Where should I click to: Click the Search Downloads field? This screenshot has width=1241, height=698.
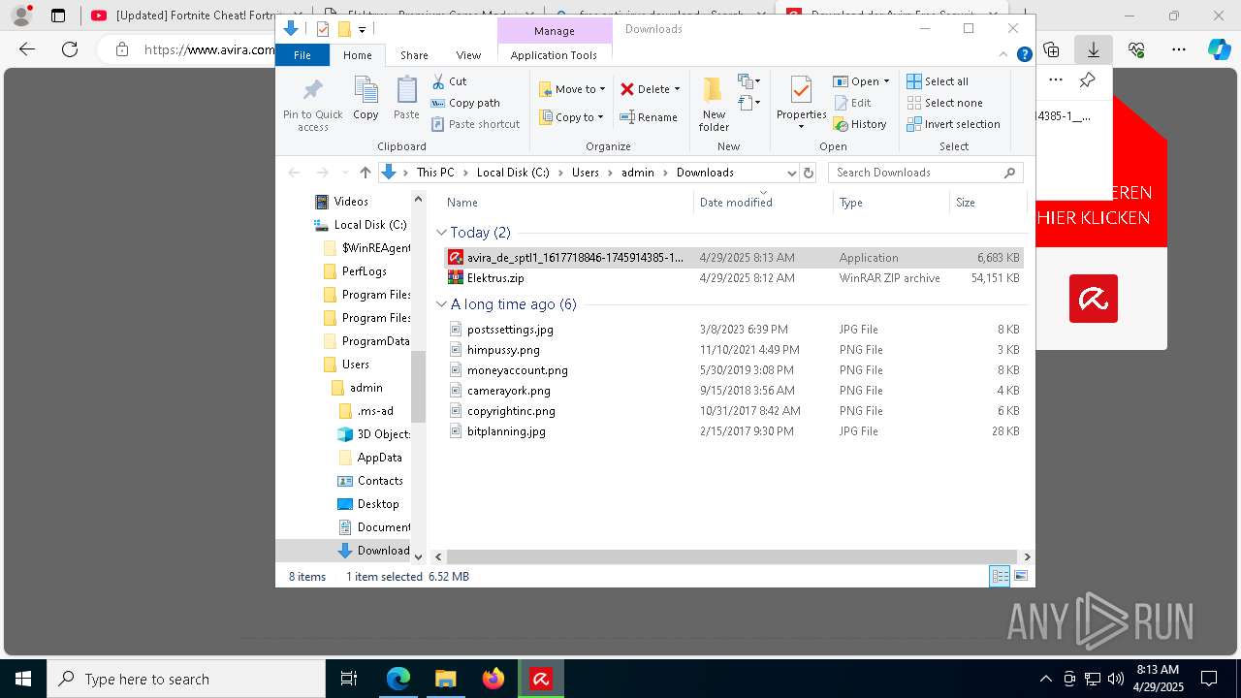click(x=925, y=173)
